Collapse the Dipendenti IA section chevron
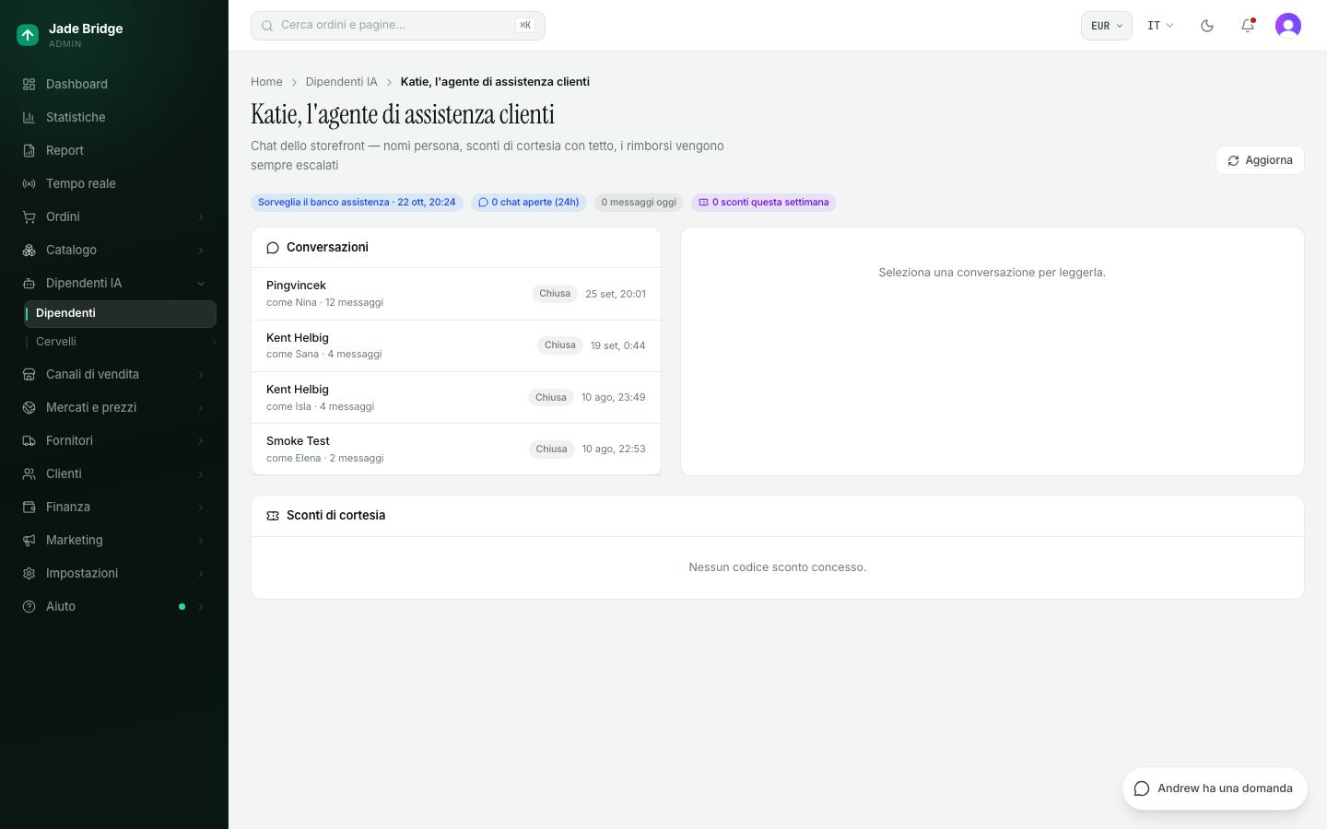The height and width of the screenshot is (829, 1327). click(201, 284)
